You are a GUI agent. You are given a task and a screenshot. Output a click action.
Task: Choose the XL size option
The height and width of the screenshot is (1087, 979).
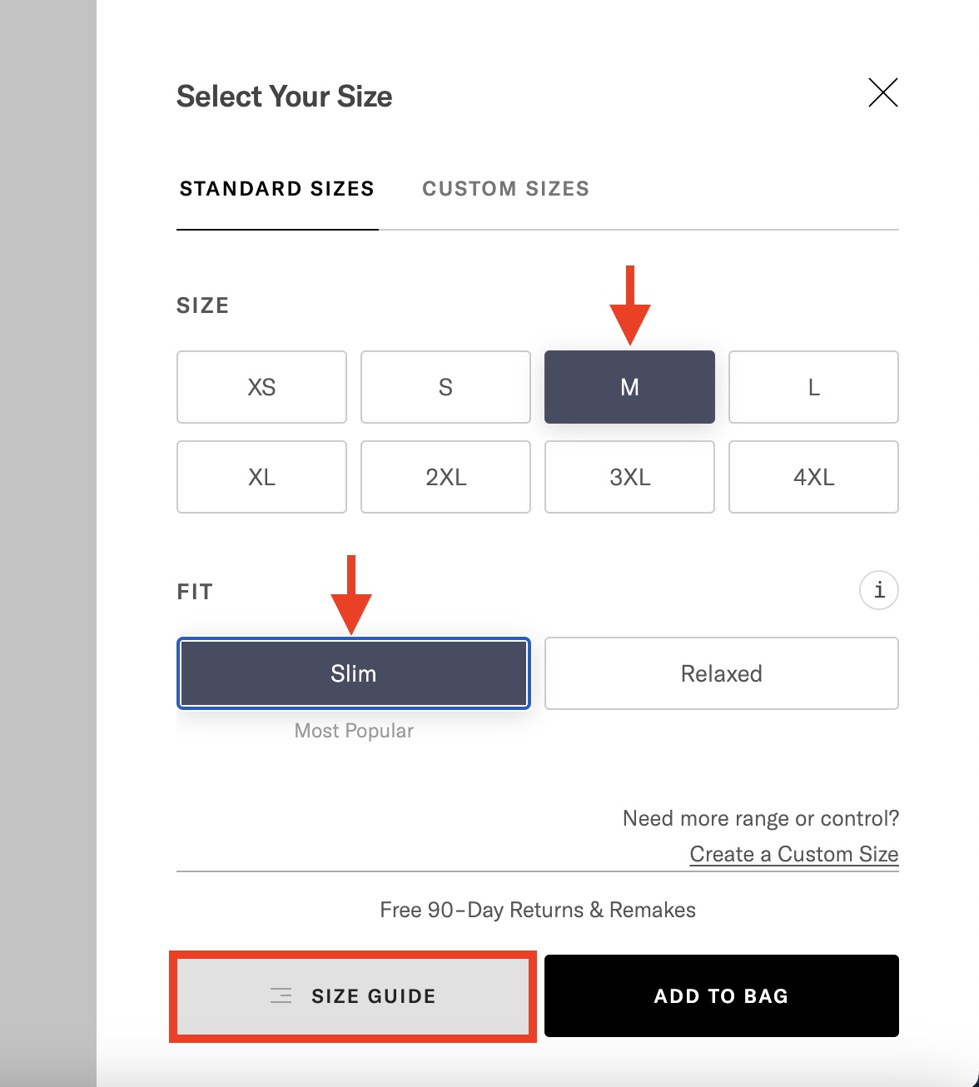(x=261, y=477)
